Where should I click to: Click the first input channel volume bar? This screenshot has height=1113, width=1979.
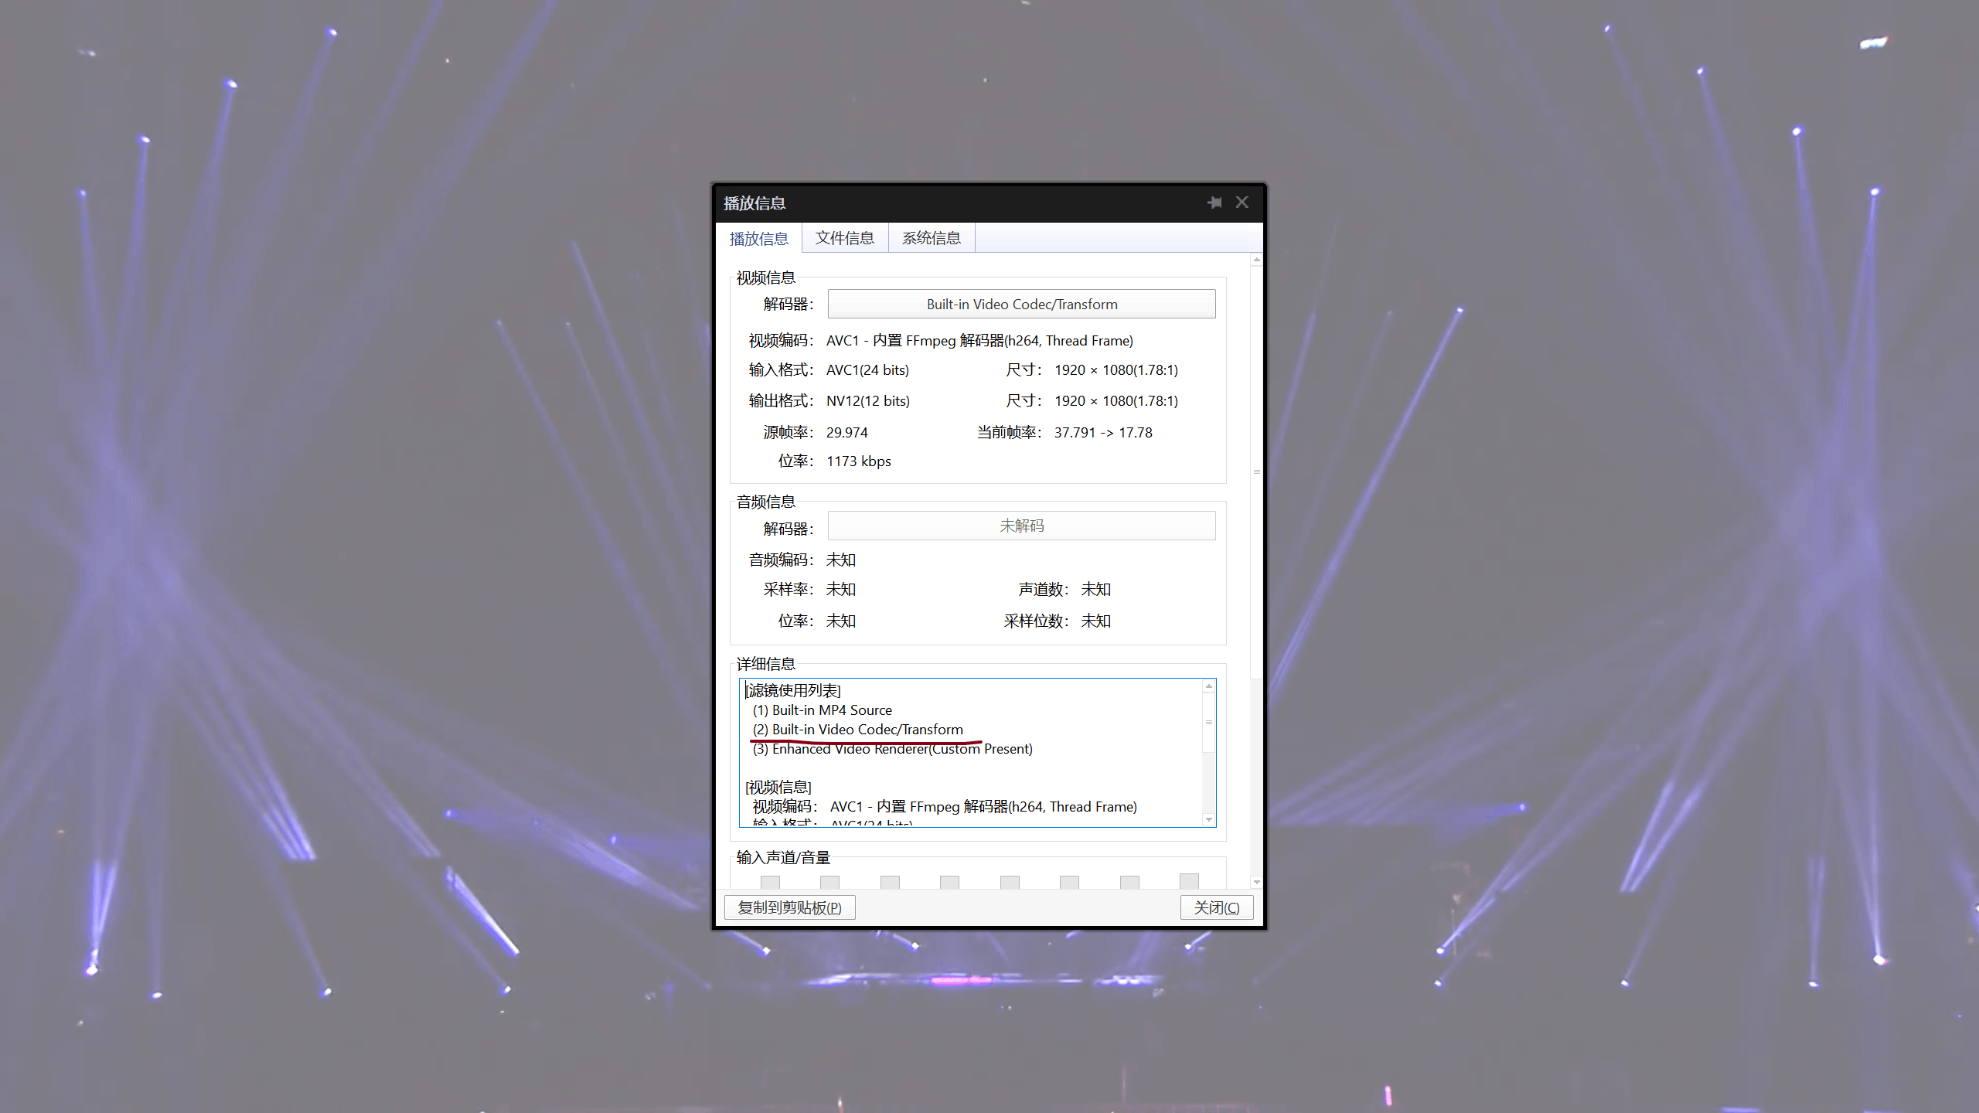pyautogui.click(x=770, y=882)
